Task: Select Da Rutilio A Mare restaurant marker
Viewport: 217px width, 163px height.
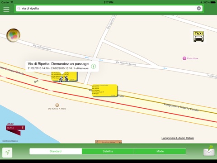Action: [x=57, y=105]
